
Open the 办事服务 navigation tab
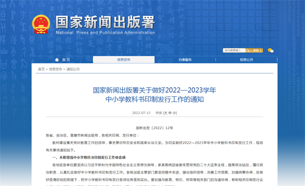(x=185, y=60)
